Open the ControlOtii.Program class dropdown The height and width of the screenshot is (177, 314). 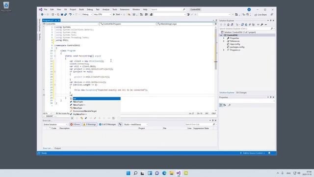point(128,24)
